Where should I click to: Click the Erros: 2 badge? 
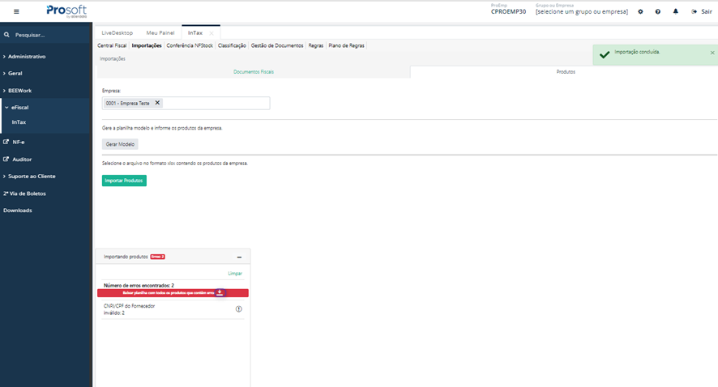pyautogui.click(x=157, y=257)
